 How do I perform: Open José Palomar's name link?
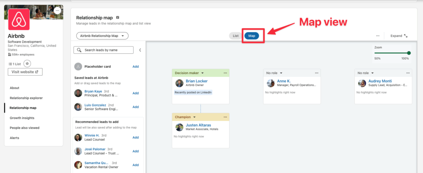(95, 149)
